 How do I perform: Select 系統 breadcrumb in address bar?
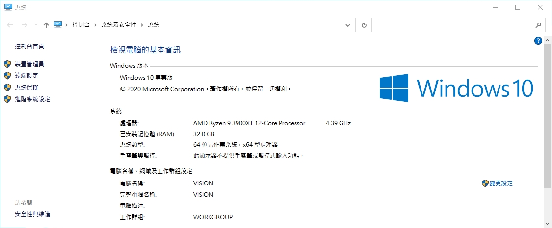(x=154, y=25)
